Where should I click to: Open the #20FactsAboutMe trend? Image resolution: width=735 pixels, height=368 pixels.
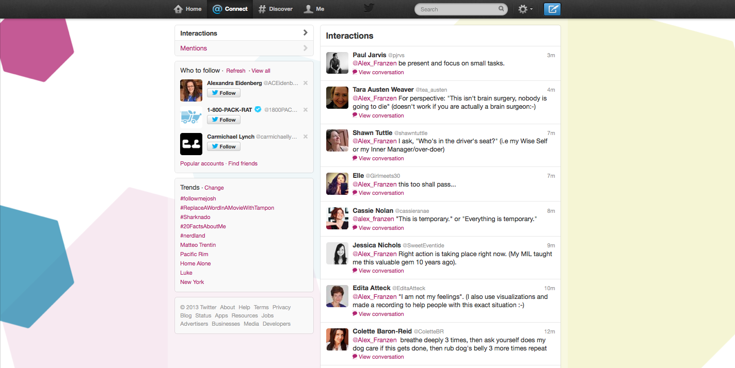[203, 226]
